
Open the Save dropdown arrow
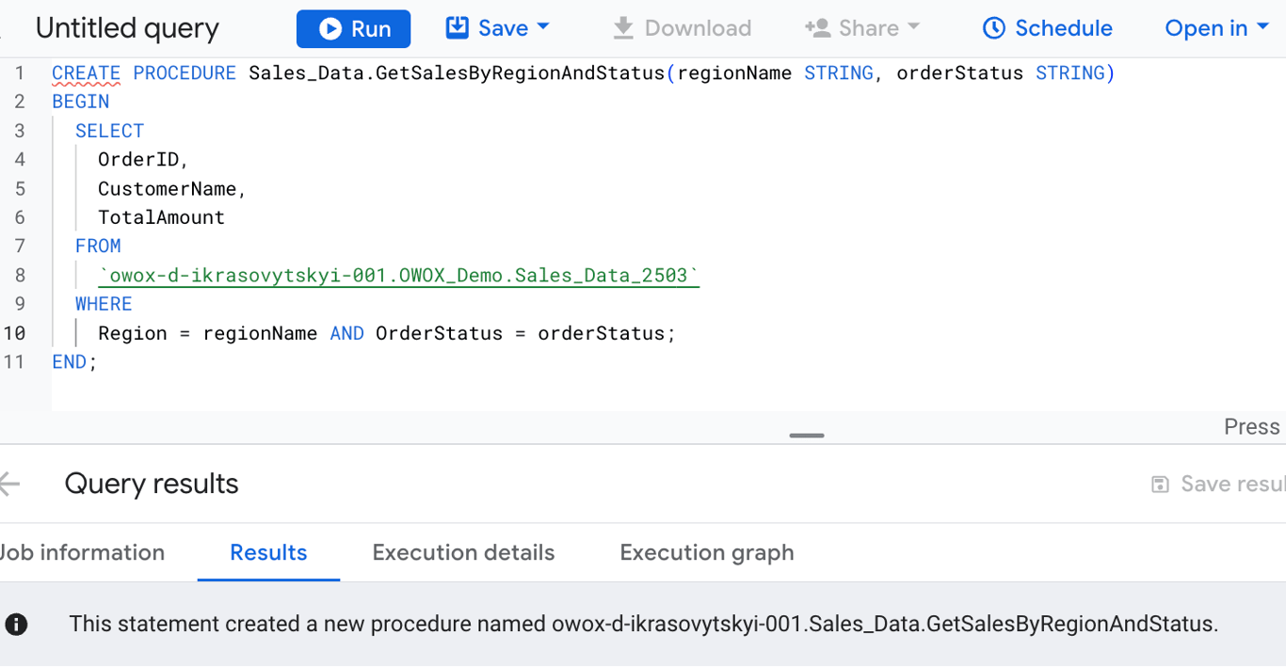pos(543,27)
